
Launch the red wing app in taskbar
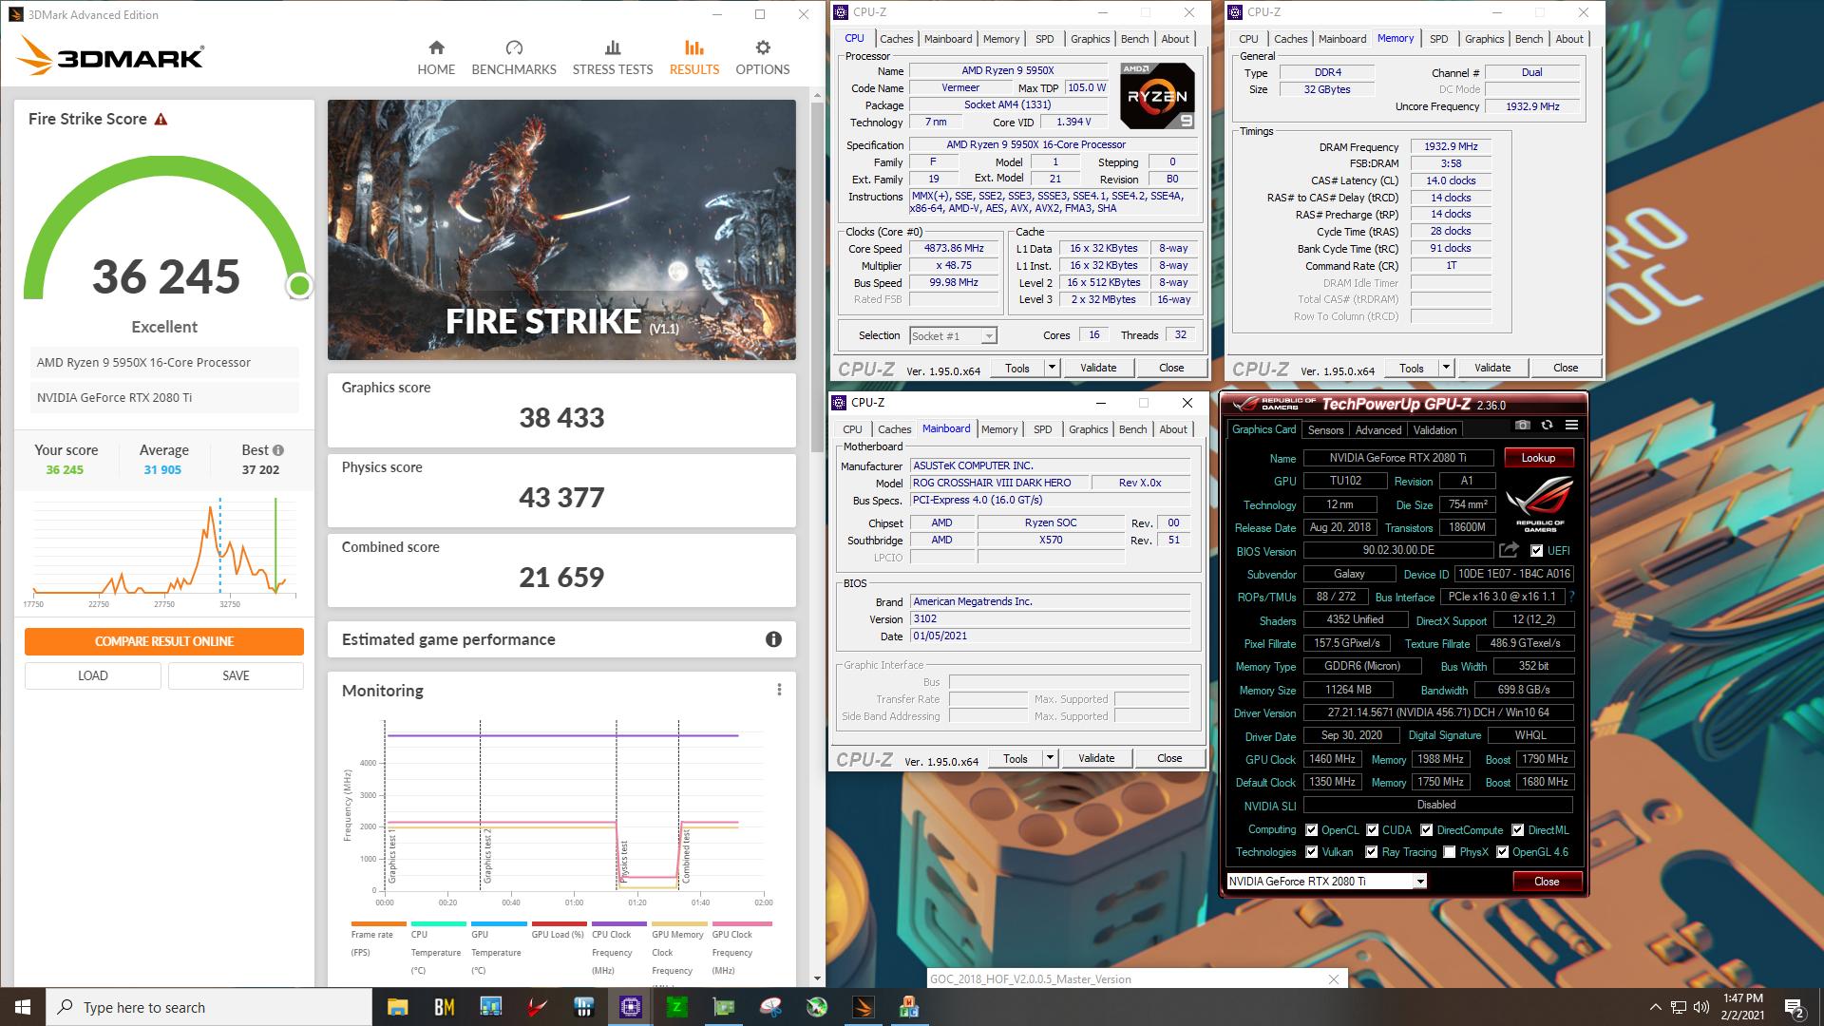pyautogui.click(x=538, y=1007)
